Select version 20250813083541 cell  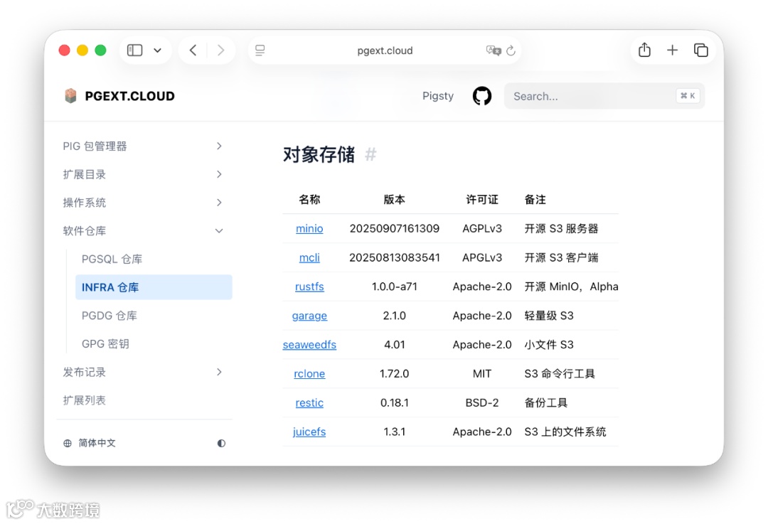pyautogui.click(x=394, y=257)
